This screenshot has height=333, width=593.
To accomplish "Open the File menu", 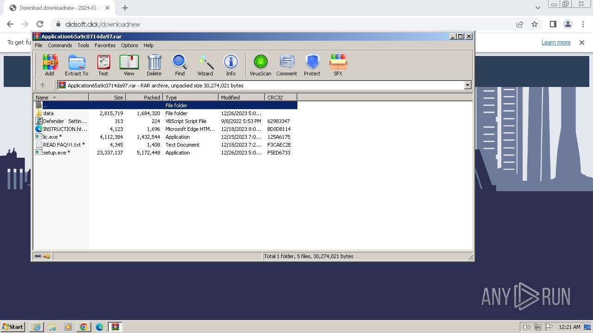I will [x=38, y=45].
